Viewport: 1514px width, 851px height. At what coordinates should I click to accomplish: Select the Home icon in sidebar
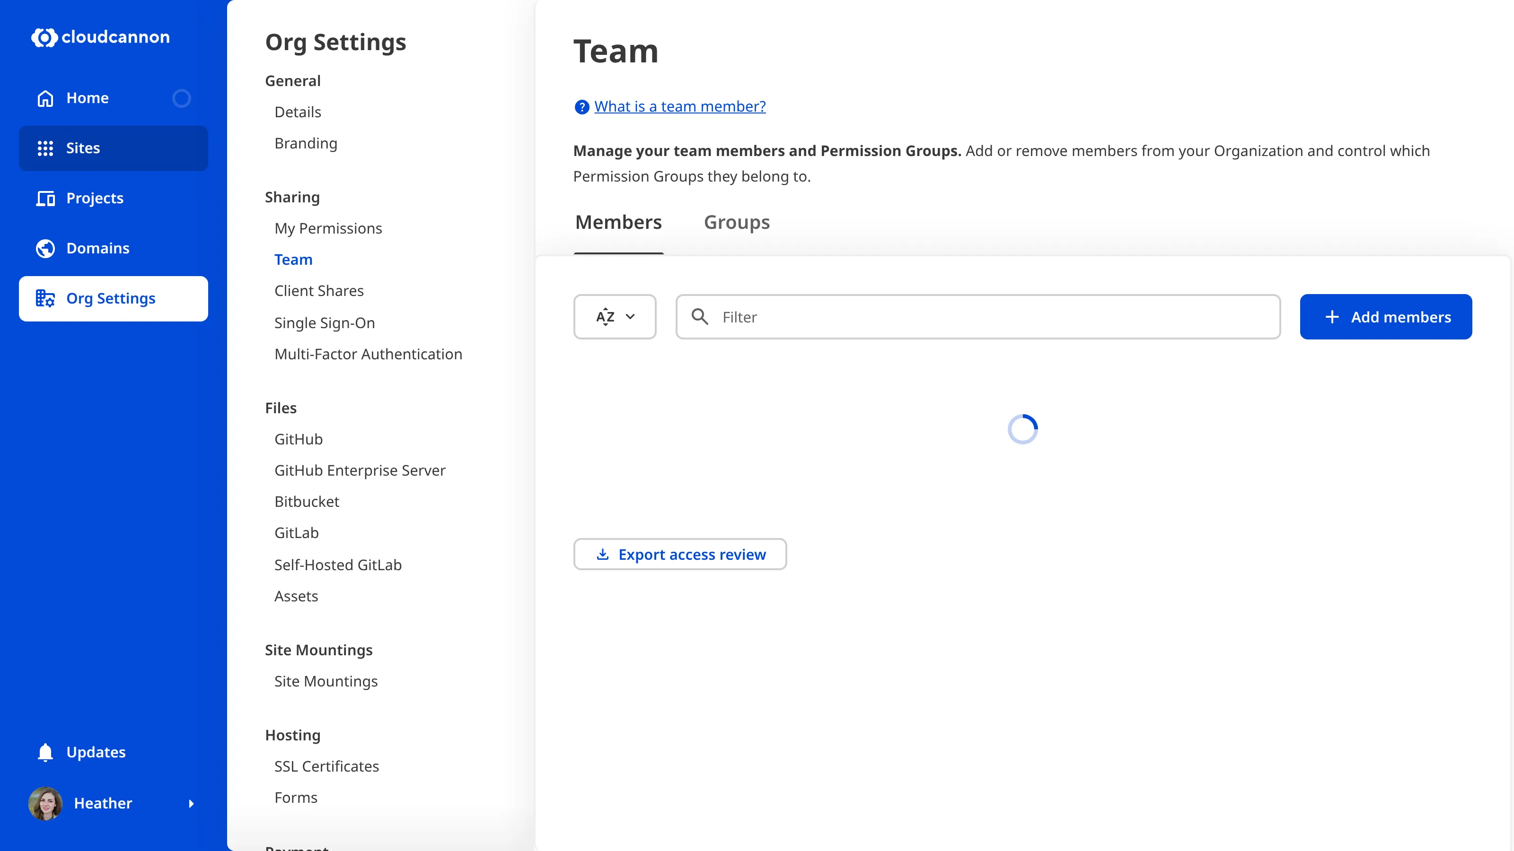click(45, 97)
